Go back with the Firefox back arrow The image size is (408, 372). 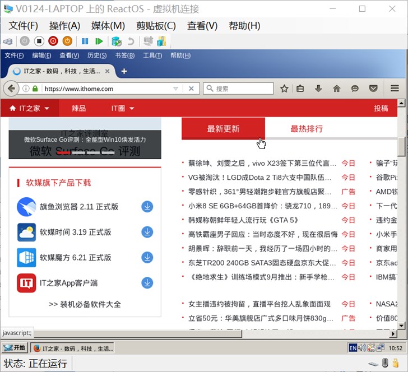[11, 89]
